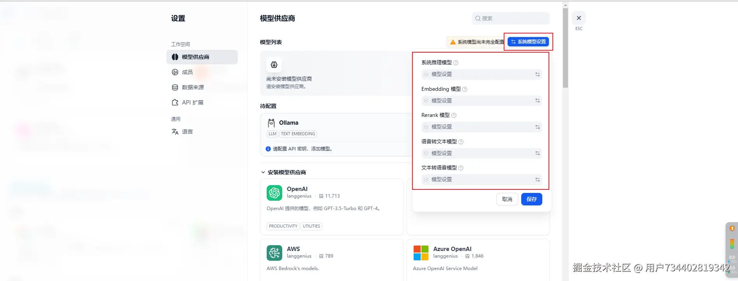The width and height of the screenshot is (738, 281).
Task: Click the 系统模型尚未完全配置 warning label
Action: (481, 42)
